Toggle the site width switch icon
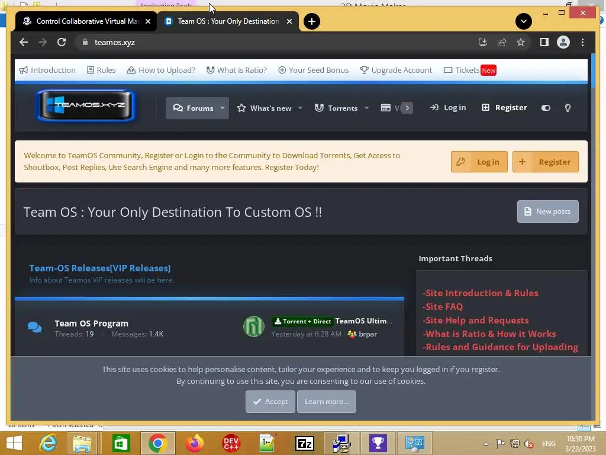The width and height of the screenshot is (606, 455). click(x=546, y=108)
